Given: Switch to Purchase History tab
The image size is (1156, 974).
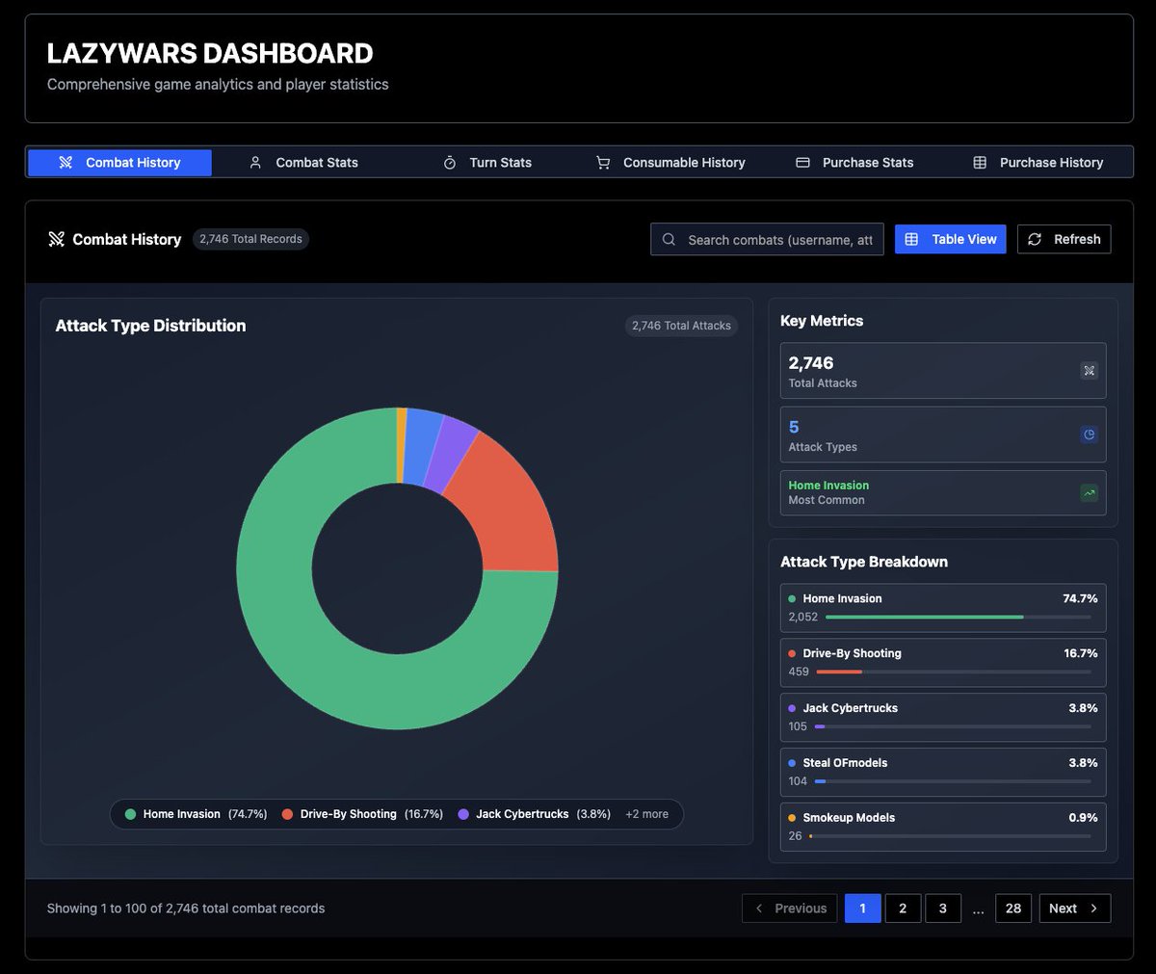Looking at the screenshot, I should tap(1038, 163).
